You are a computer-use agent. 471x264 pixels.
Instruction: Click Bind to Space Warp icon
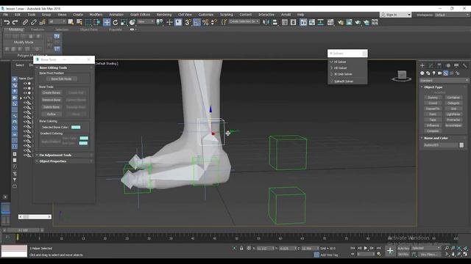43,22
